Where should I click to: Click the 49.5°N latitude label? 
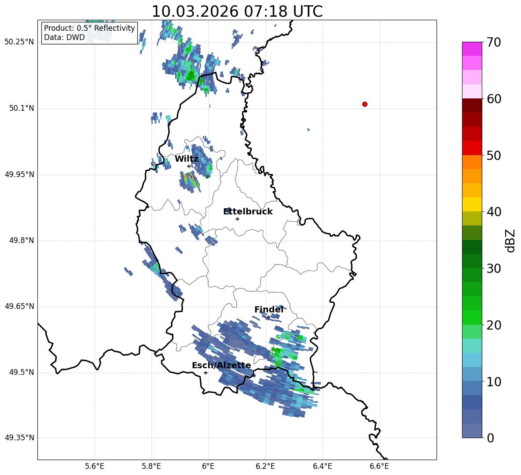22,373
